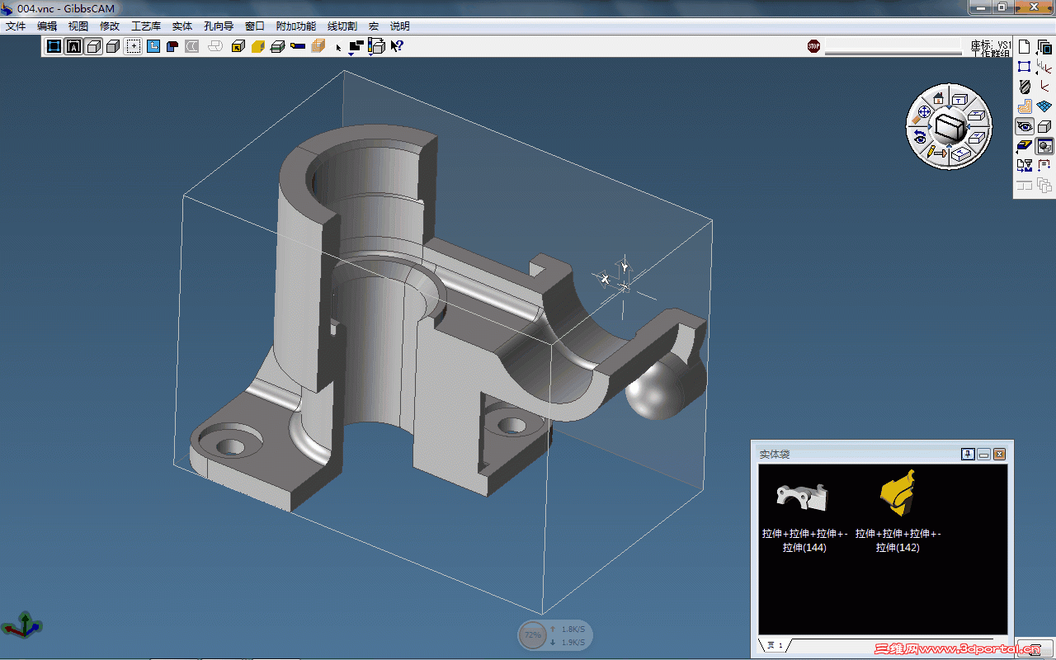Select the previous view eye icon on wheel

(920, 137)
